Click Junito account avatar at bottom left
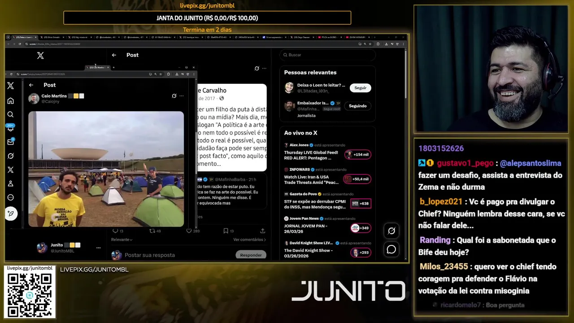The width and height of the screenshot is (574, 323). 42,248
